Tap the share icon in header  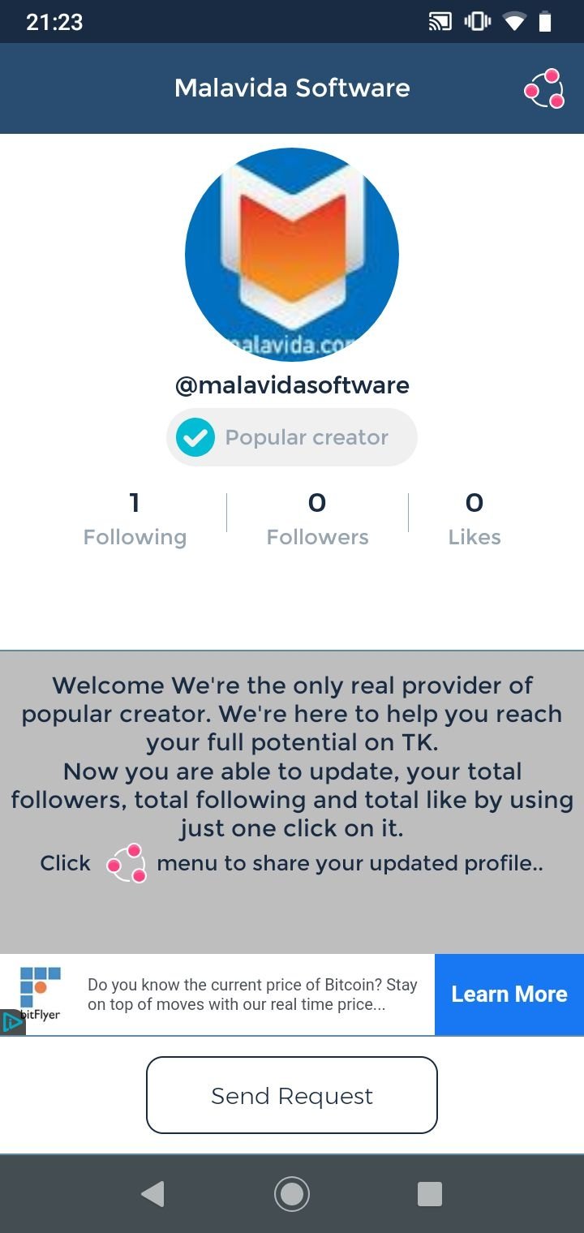pos(543,88)
